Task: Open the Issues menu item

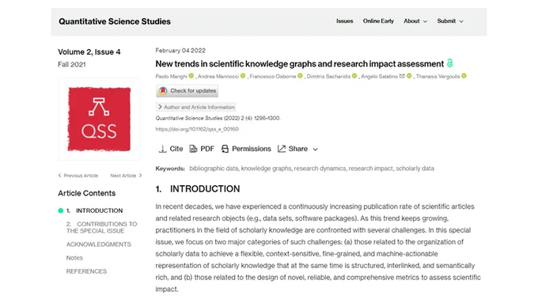Action: click(x=344, y=21)
